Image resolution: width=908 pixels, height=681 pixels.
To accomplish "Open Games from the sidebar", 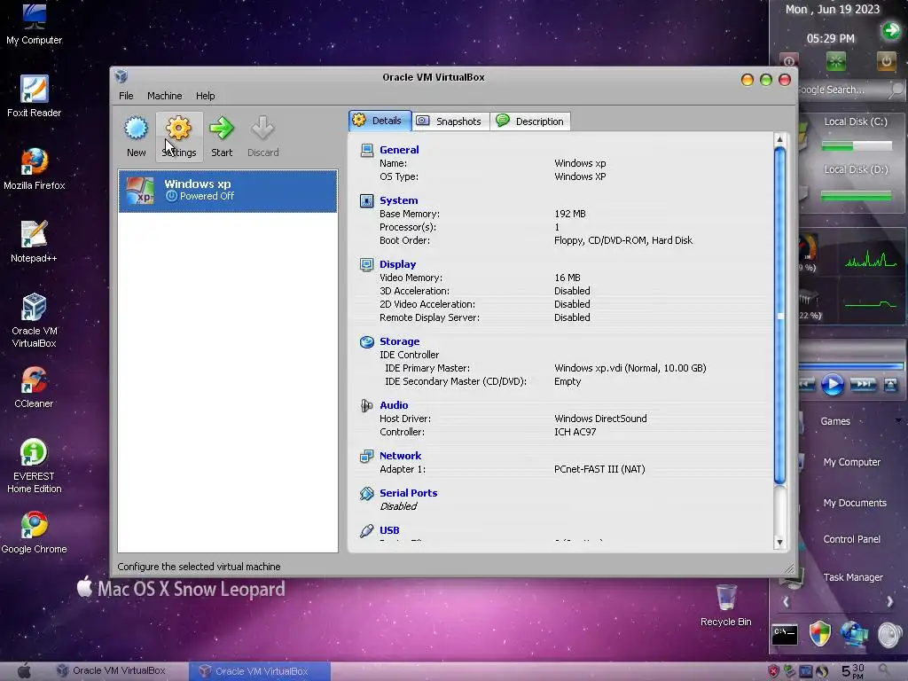I will coord(835,421).
